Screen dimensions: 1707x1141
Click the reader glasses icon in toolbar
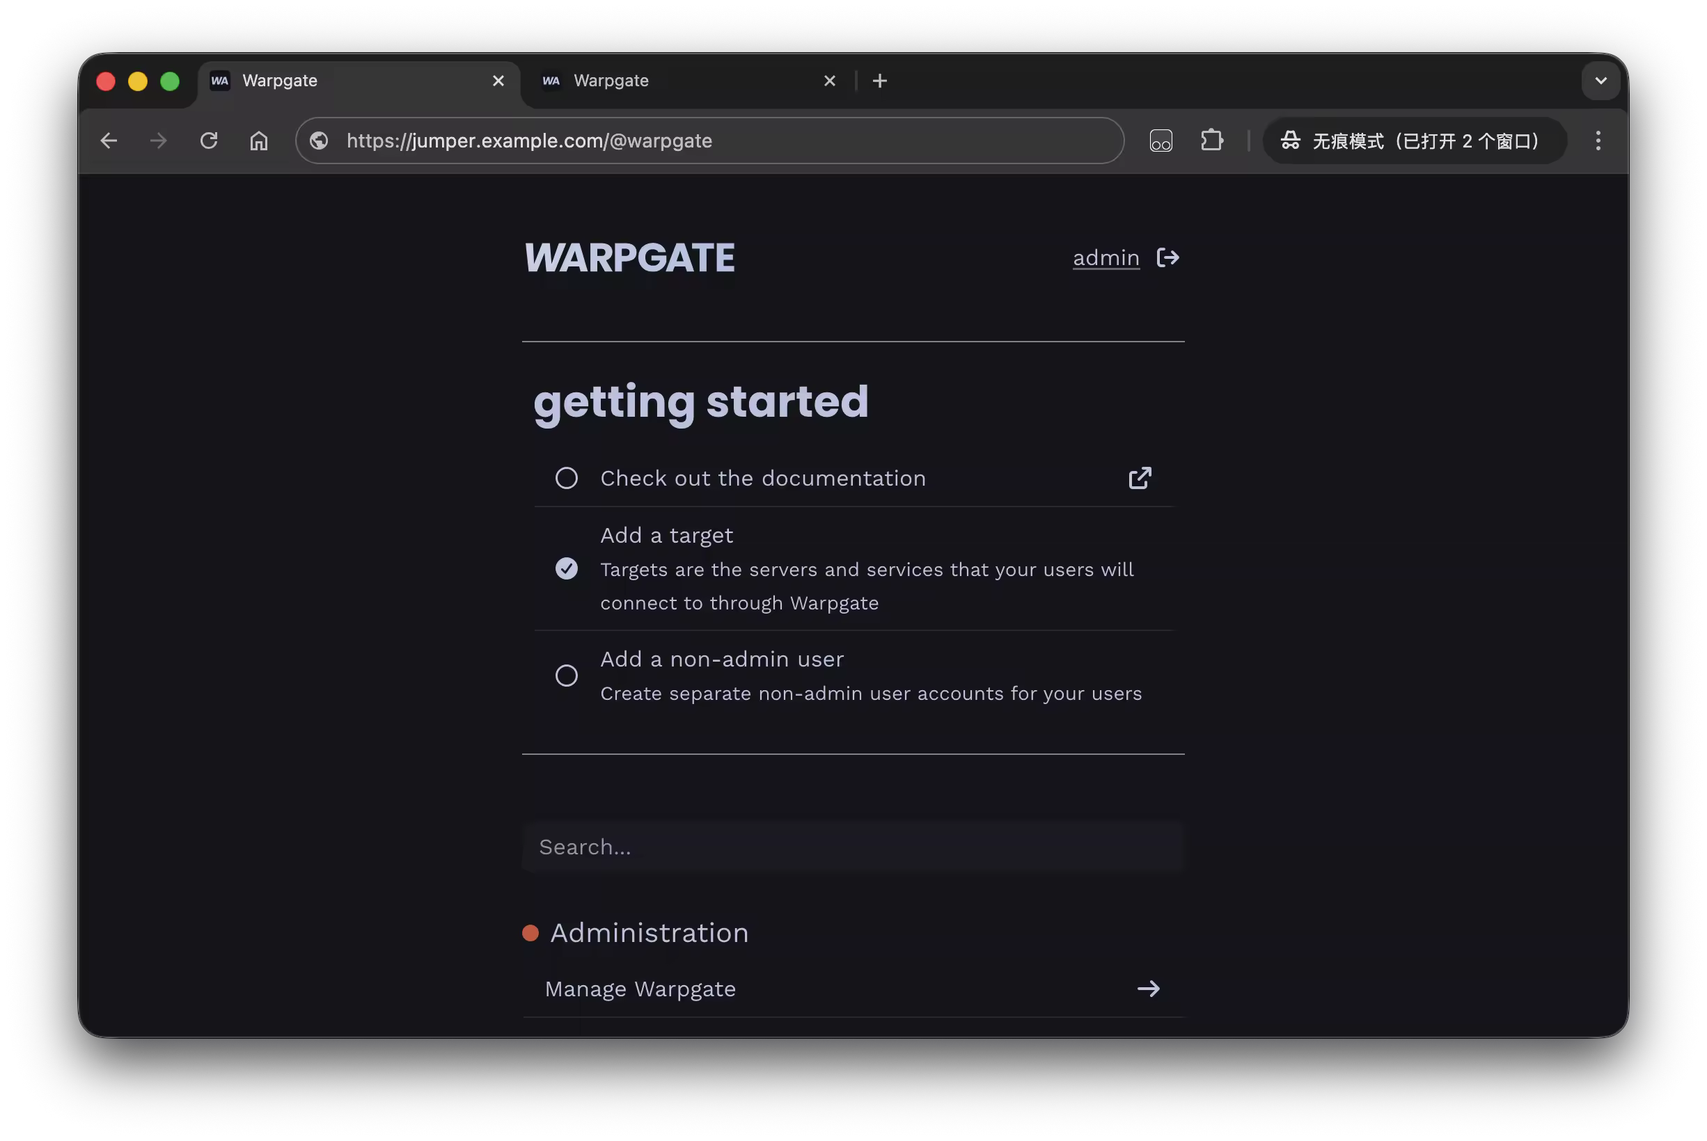1161,141
